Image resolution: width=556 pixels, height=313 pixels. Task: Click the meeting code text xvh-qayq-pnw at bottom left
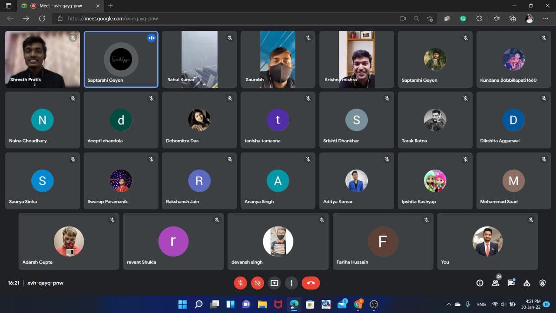tap(46, 283)
